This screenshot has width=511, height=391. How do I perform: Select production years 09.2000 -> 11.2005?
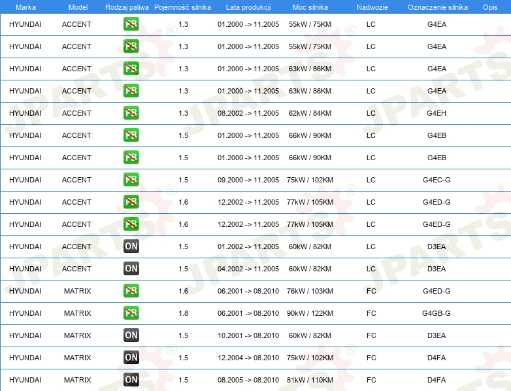[248, 180]
